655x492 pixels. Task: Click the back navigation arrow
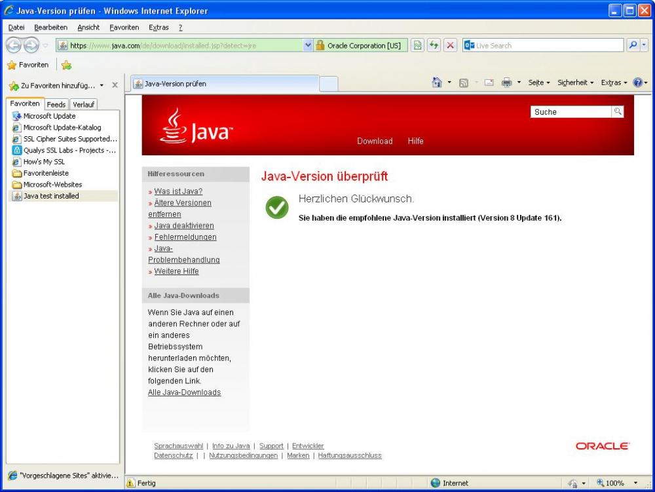coord(14,45)
